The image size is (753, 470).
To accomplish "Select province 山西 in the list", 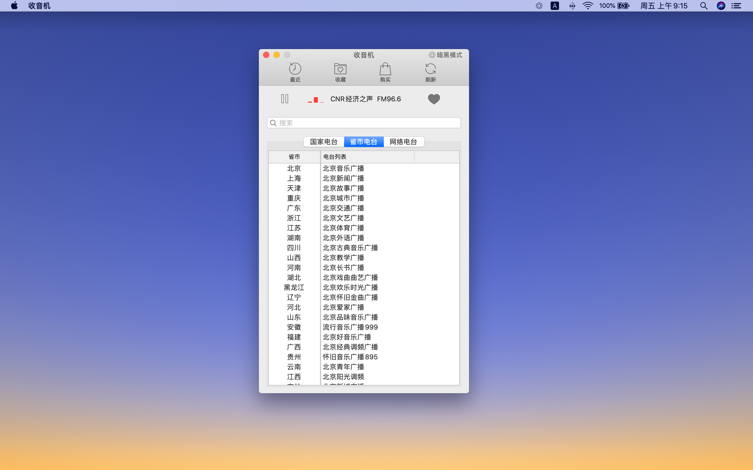I will 294,258.
